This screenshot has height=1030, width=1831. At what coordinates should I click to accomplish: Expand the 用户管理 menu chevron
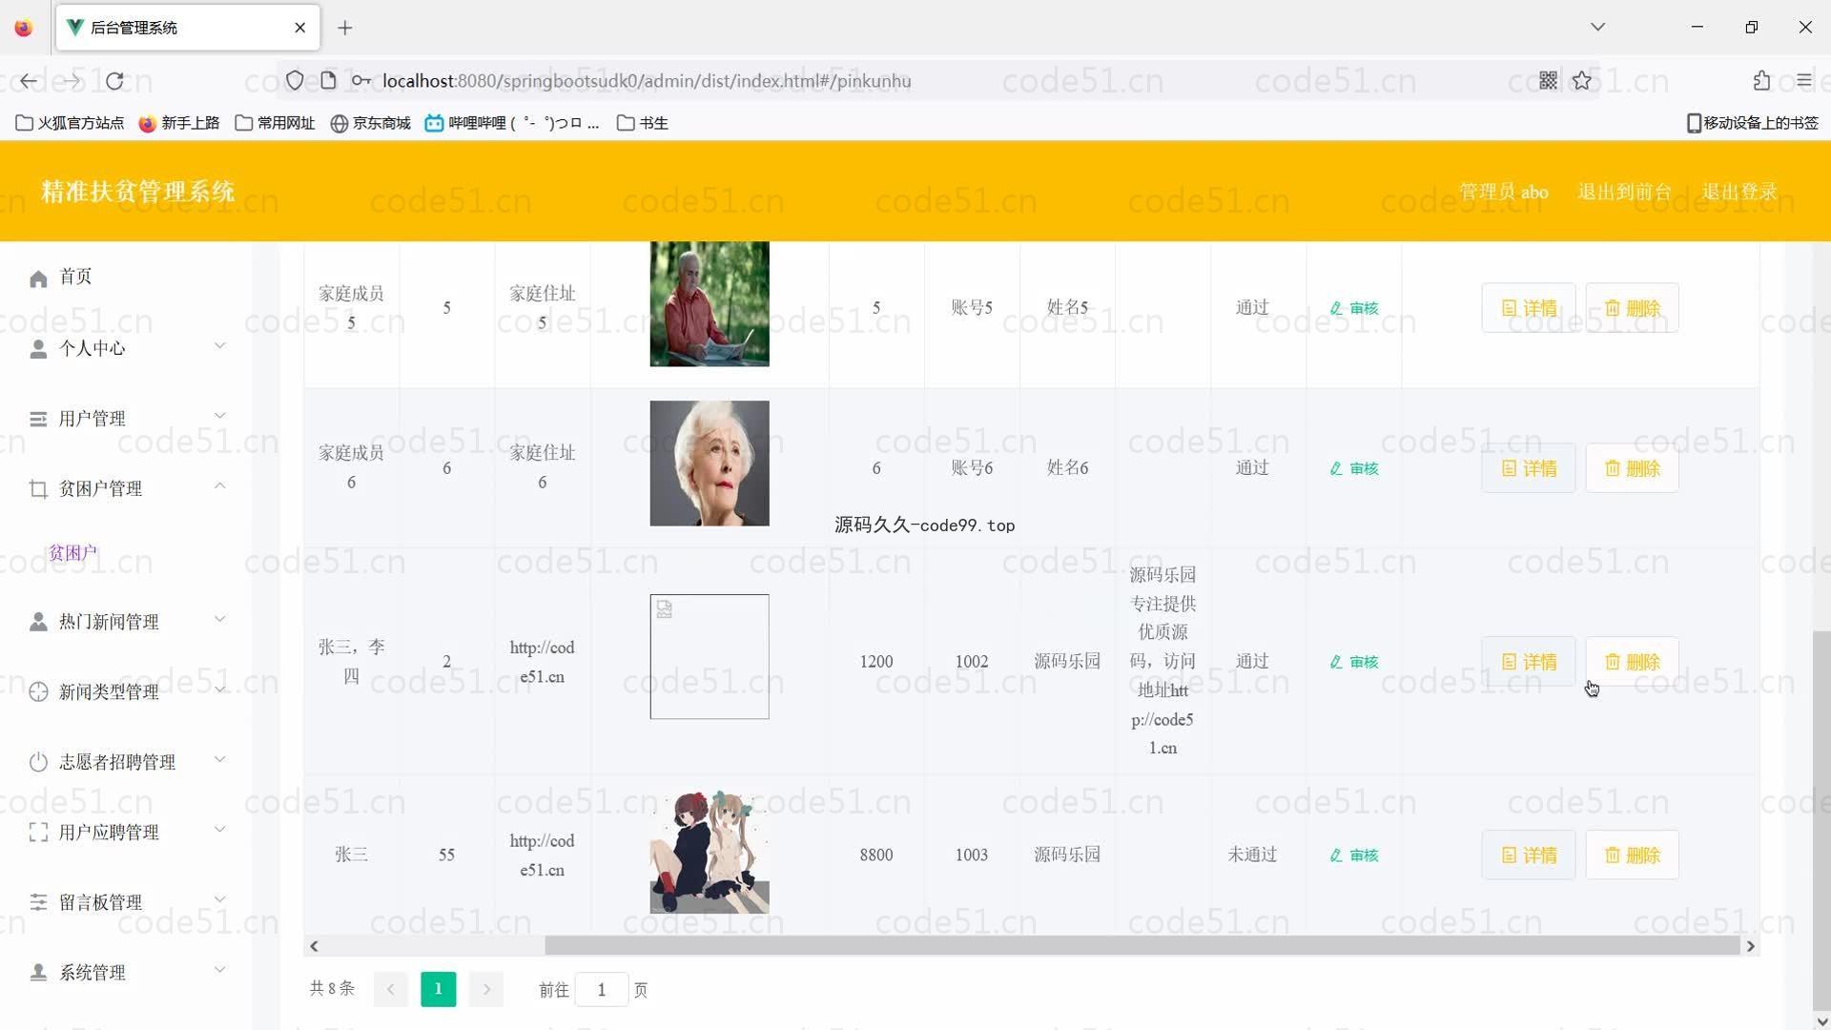click(x=219, y=416)
